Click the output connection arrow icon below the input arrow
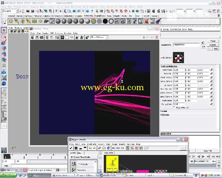The width and height of the screenshot is (222, 178). click(203, 47)
